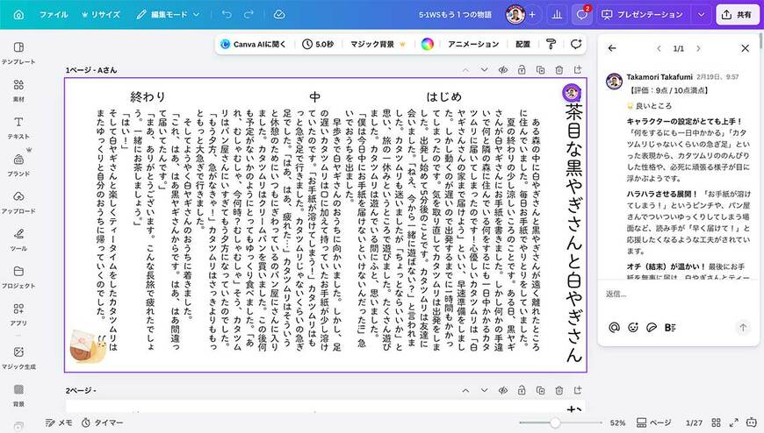764x433 pixels.
Task: Move page 1 up arrow
Action: 465,70
